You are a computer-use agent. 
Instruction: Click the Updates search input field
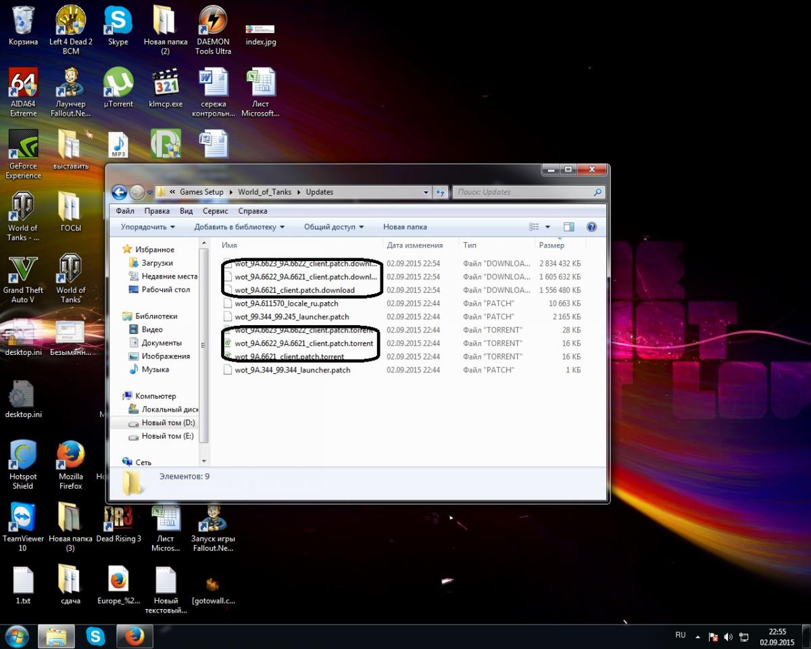tap(520, 192)
